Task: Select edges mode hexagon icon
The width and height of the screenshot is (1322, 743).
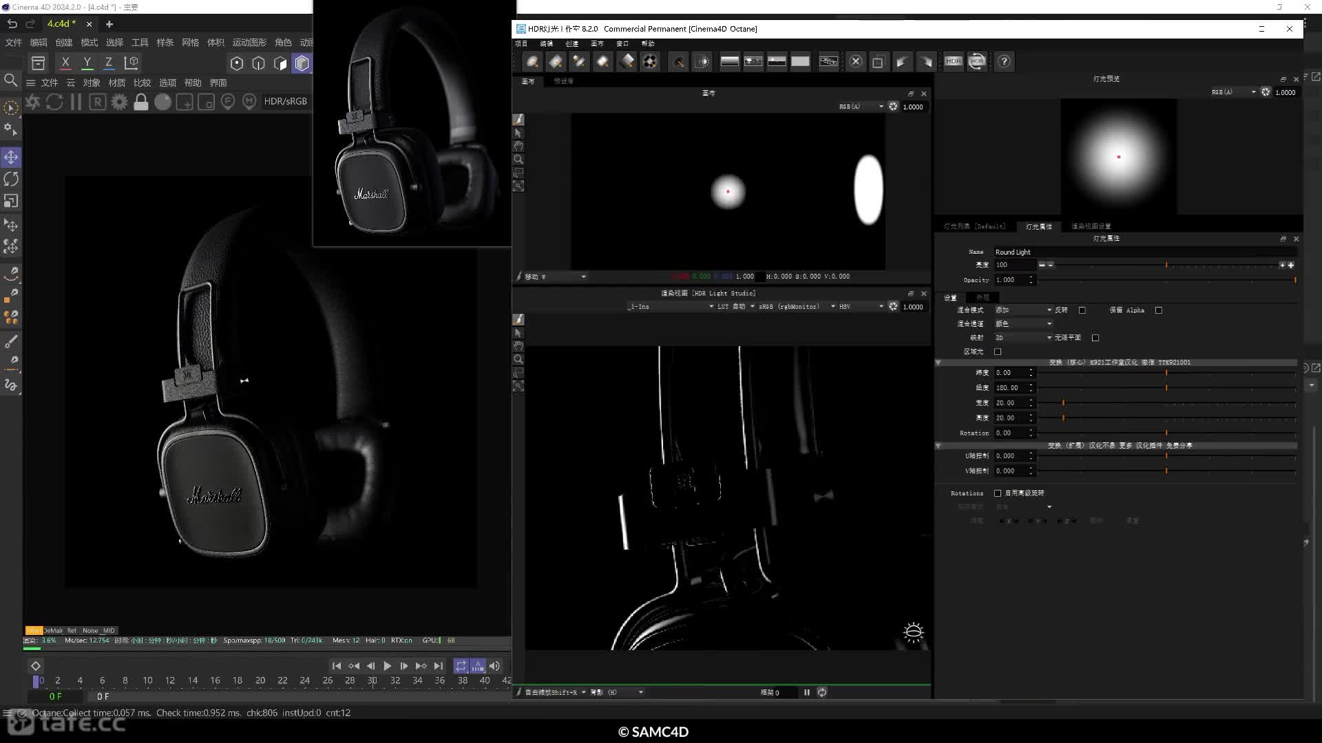Action: [258, 63]
